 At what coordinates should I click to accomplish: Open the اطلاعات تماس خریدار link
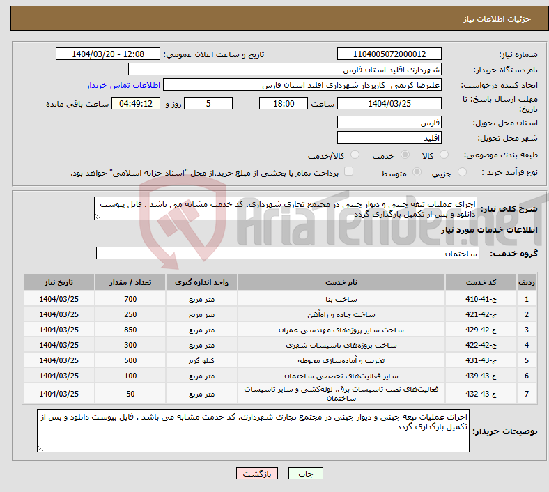click(123, 85)
